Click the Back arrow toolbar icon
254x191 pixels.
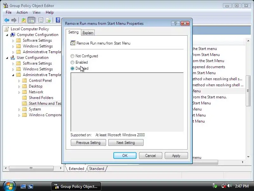[7, 20]
